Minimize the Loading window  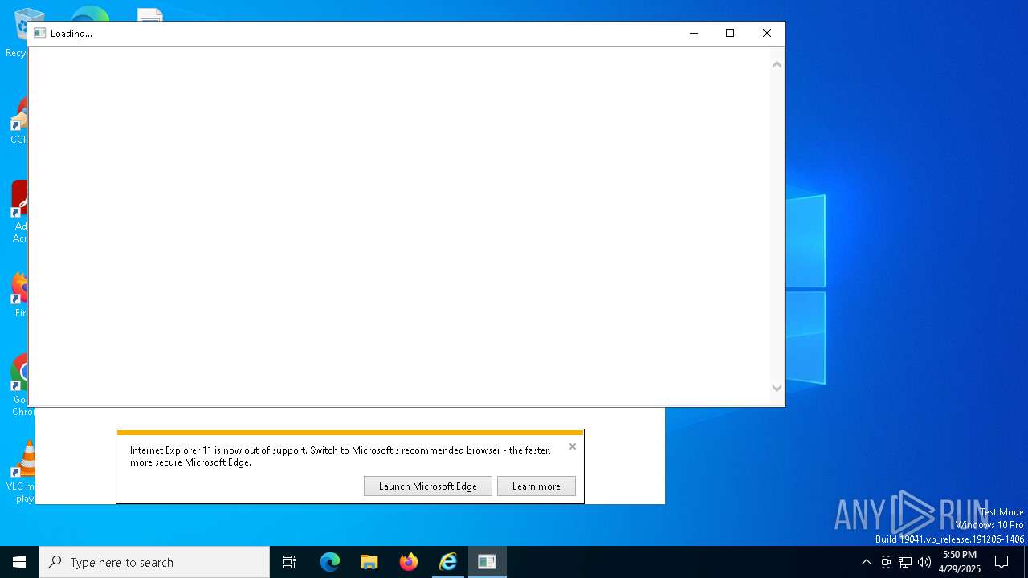tap(694, 33)
